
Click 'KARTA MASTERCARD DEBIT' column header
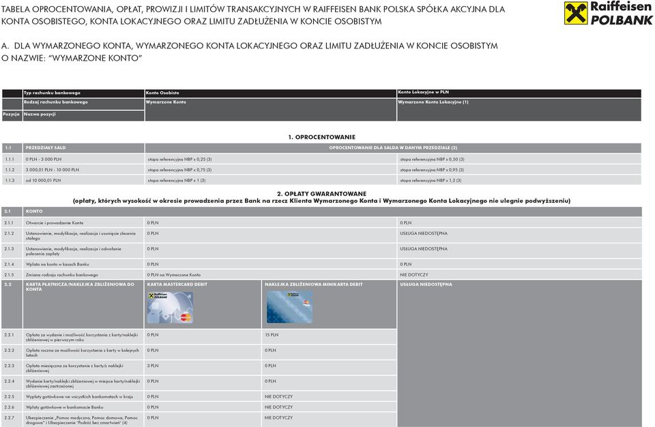click(177, 285)
